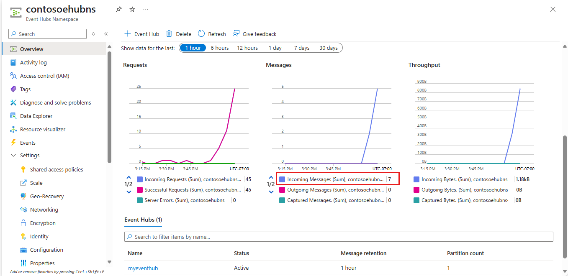Open Diagnose and solve problems

(x=55, y=102)
